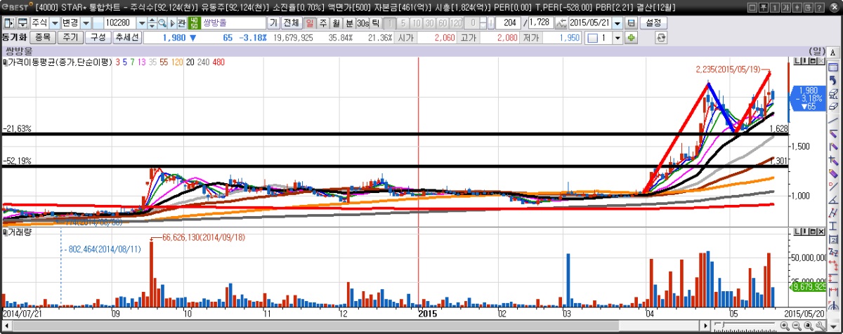The image size is (843, 334).
Task: Click the white chart color swatch beside 1
Action: (592, 37)
